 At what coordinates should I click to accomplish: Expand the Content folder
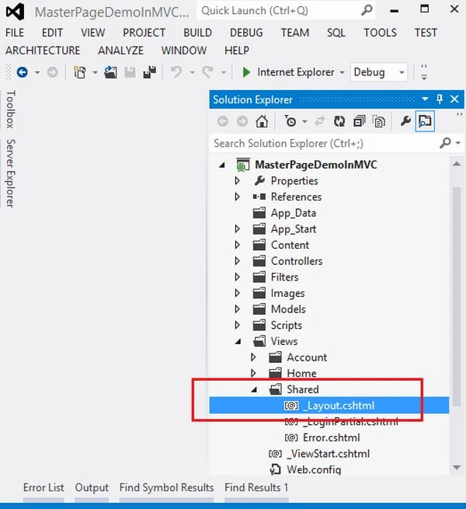pyautogui.click(x=237, y=245)
